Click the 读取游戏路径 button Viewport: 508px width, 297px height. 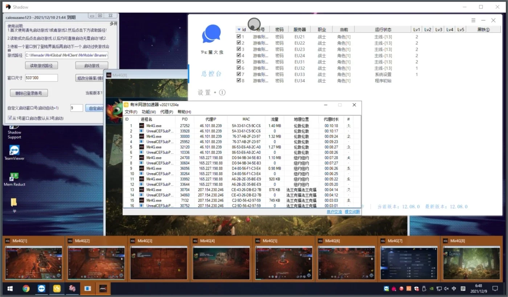[41, 65]
